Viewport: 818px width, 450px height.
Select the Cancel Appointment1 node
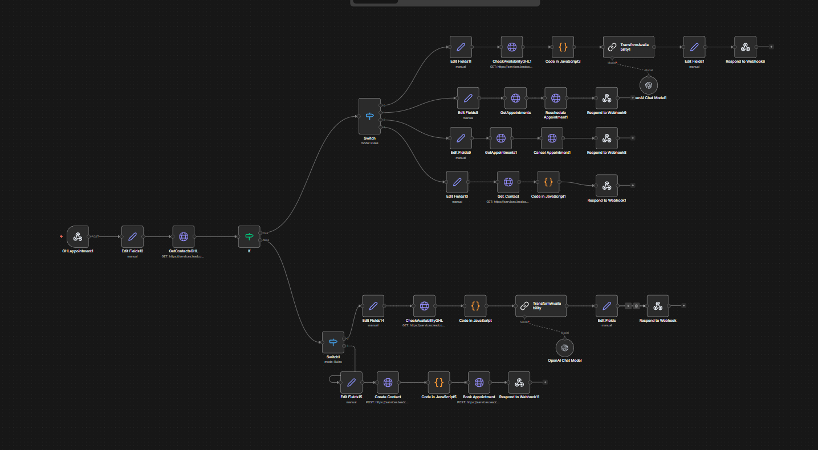(552, 138)
